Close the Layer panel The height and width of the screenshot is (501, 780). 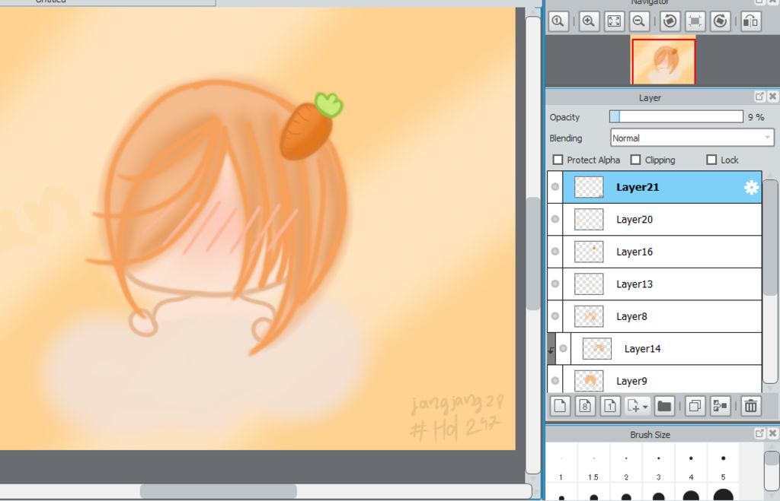772,97
